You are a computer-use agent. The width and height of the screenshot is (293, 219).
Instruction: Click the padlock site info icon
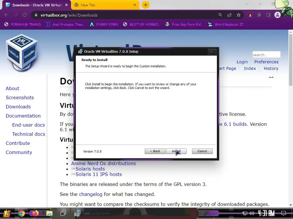(x=36, y=15)
